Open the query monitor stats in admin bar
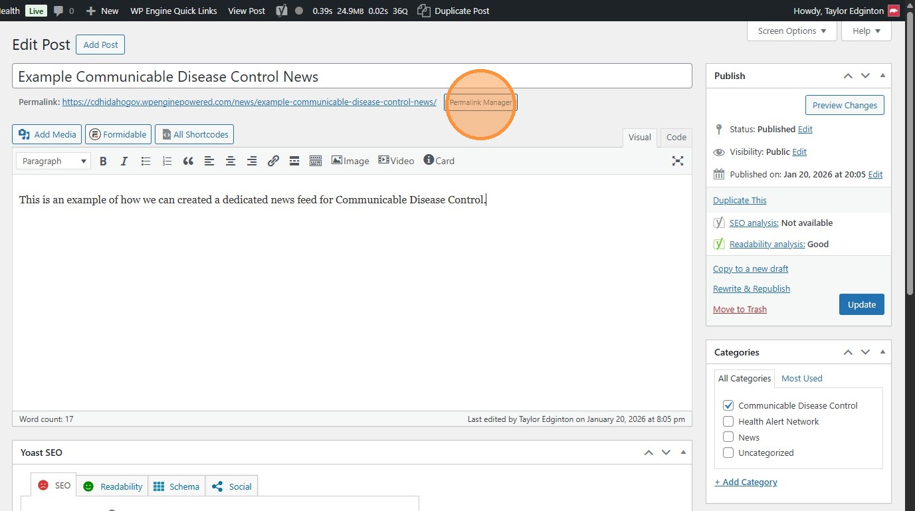Image resolution: width=915 pixels, height=511 pixels. [359, 11]
